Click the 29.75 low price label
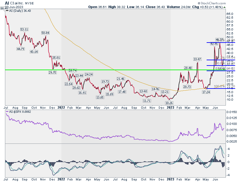 pyautogui.click(x=52, y=72)
